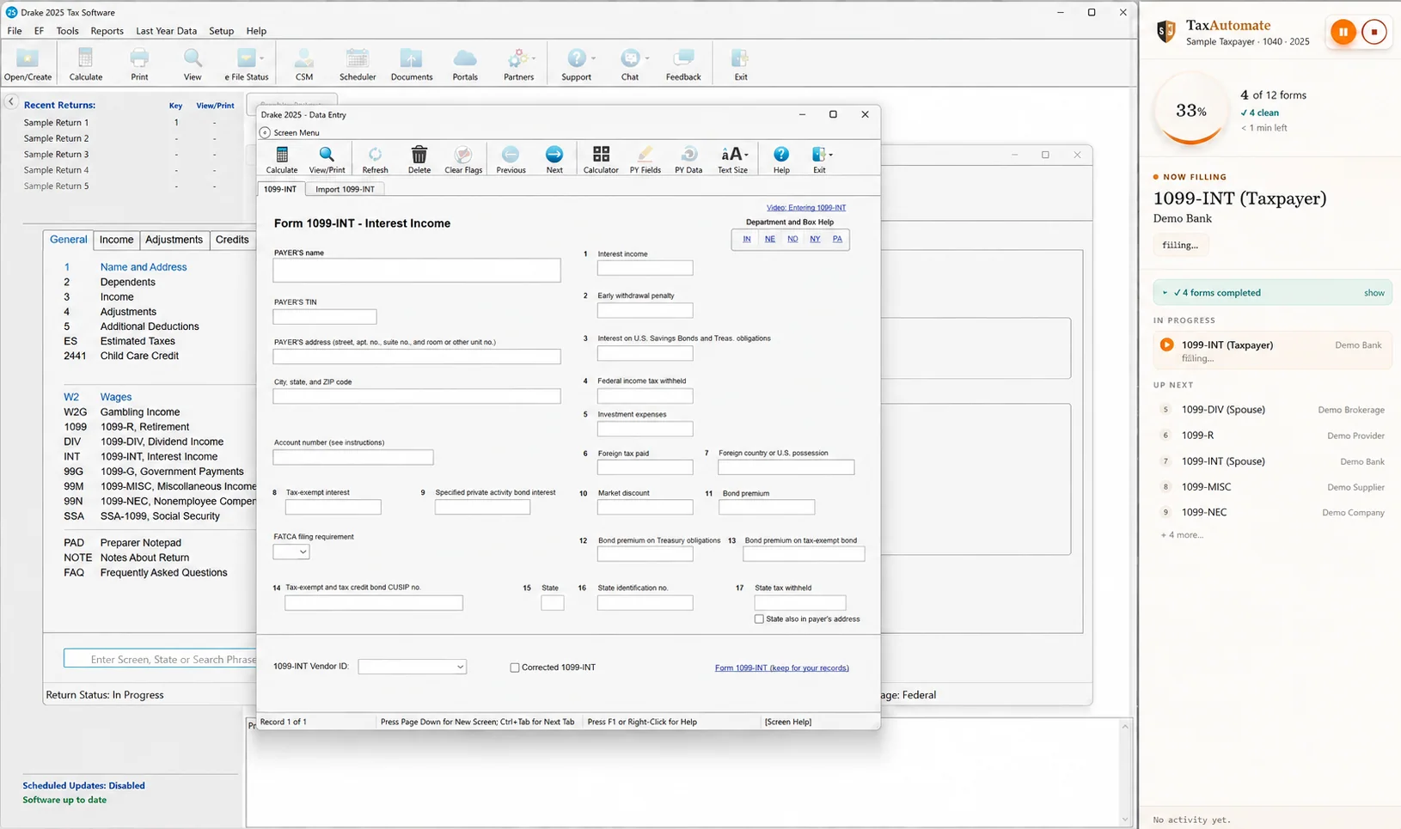Screen dimensions: 1401x829
Task: Open the File menu
Action: [15, 31]
